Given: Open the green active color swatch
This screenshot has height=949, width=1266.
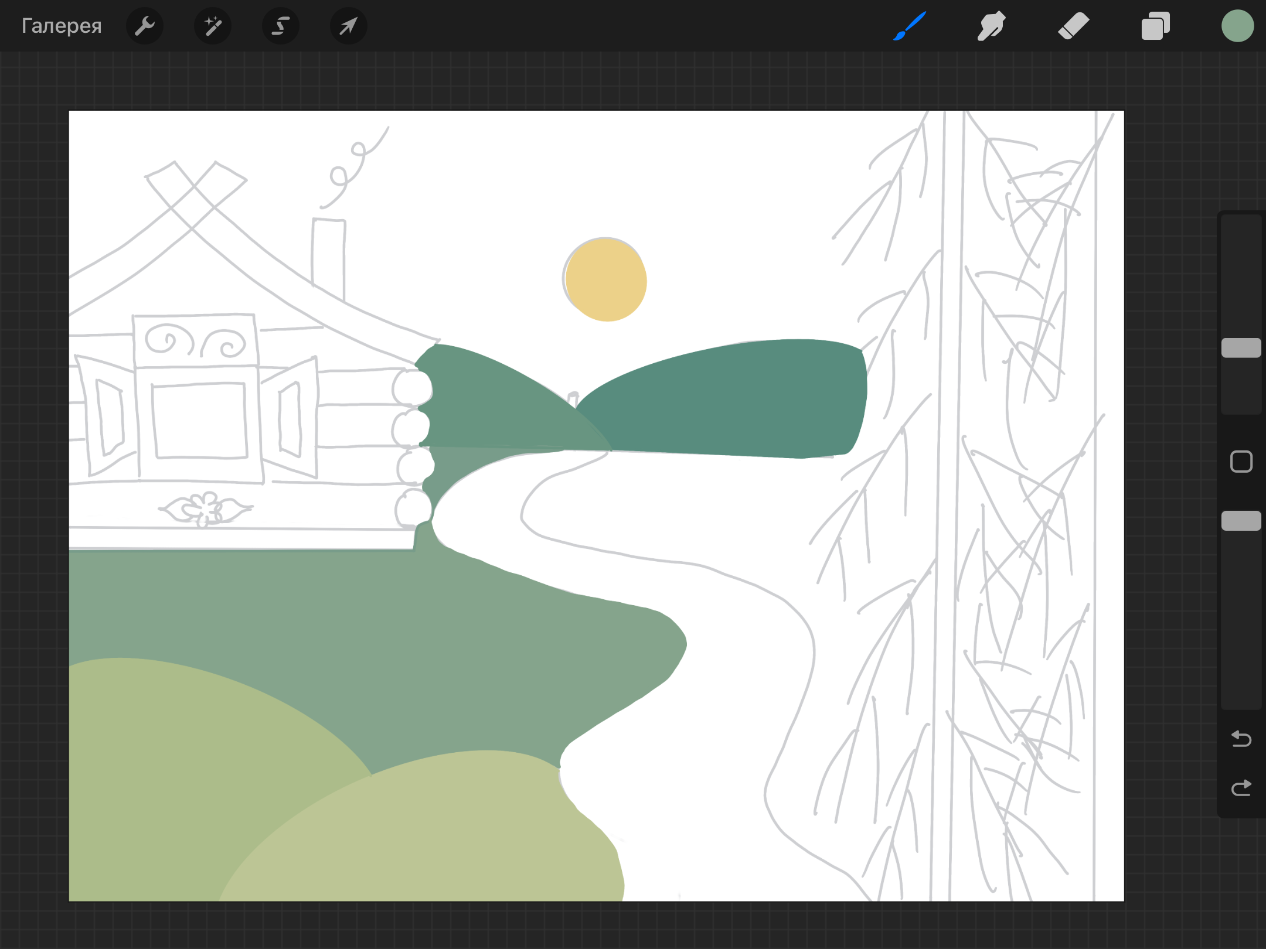Looking at the screenshot, I should (x=1237, y=26).
